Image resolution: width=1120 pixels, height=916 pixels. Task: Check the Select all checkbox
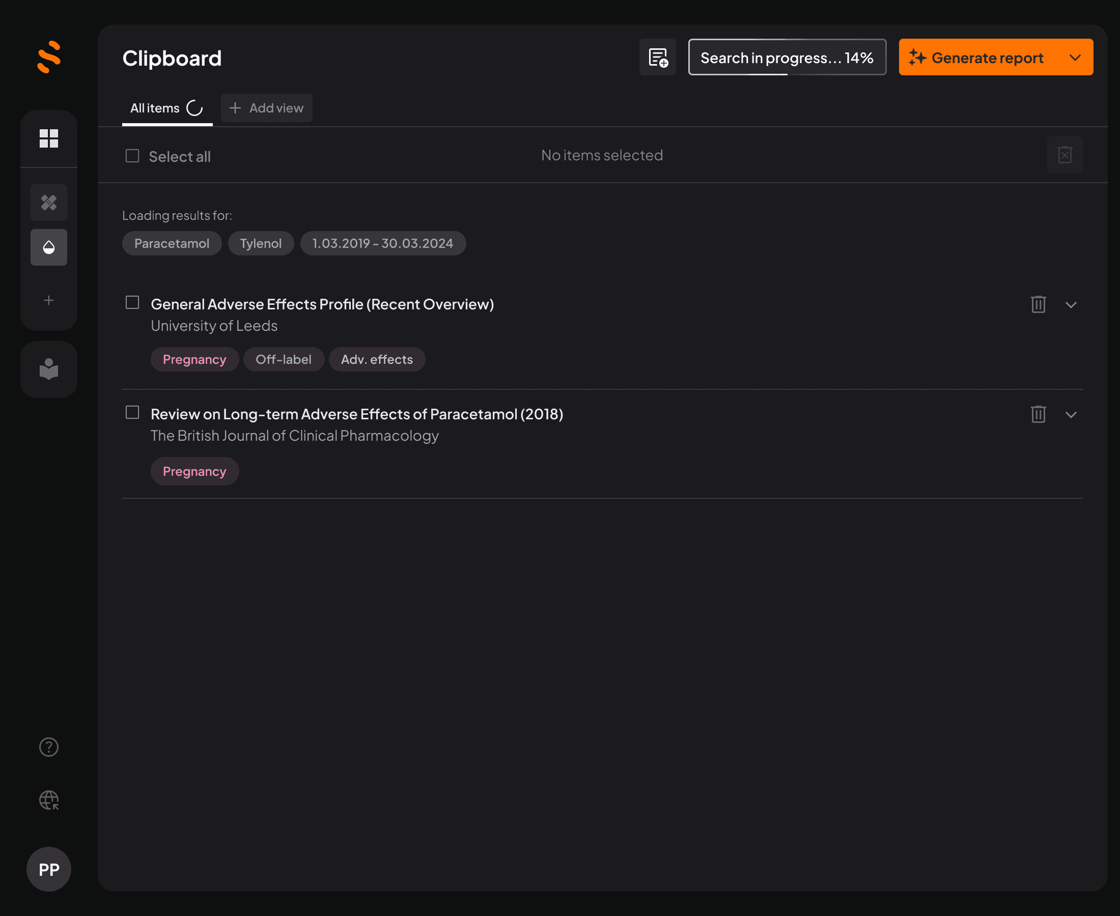click(x=132, y=156)
